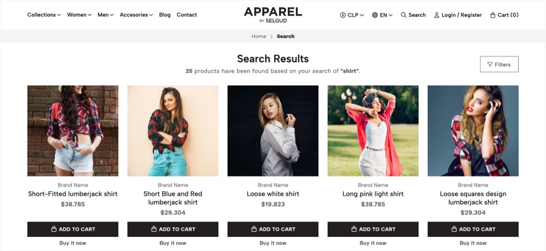This screenshot has height=251, width=546.
Task: Expand the Women dropdown menu
Action: point(79,15)
